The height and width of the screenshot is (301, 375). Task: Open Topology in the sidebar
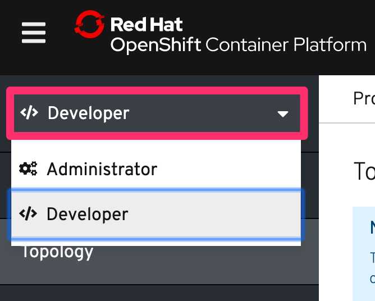coord(58,252)
